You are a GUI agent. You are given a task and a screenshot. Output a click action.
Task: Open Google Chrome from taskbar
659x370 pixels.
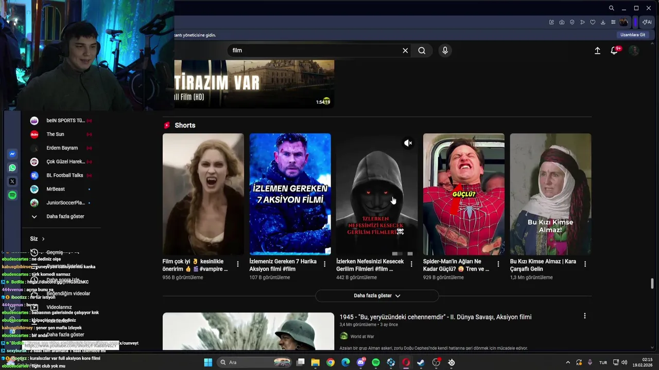point(331,362)
